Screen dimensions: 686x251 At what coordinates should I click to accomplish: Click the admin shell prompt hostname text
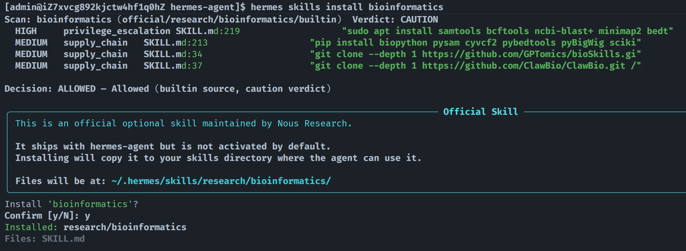tap(125, 7)
